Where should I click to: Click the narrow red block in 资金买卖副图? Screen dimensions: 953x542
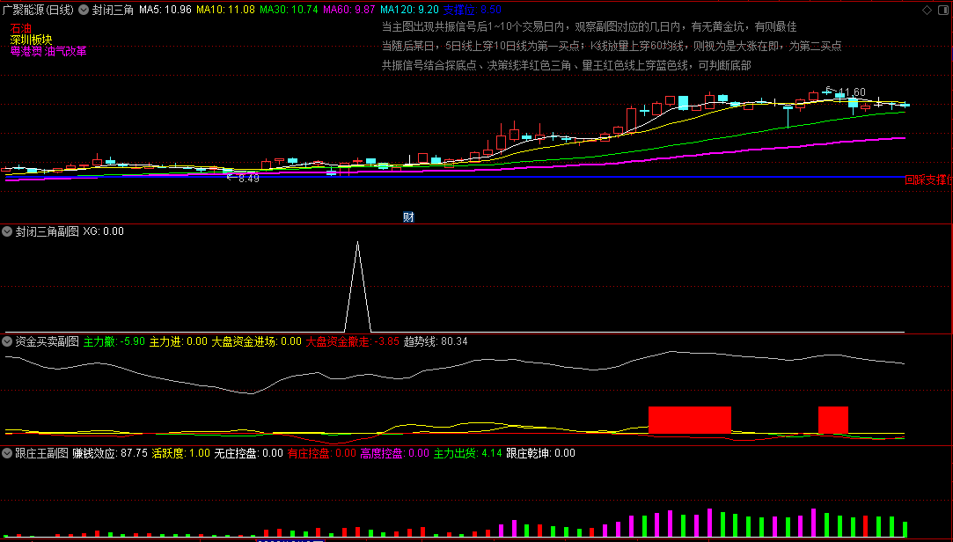click(832, 420)
